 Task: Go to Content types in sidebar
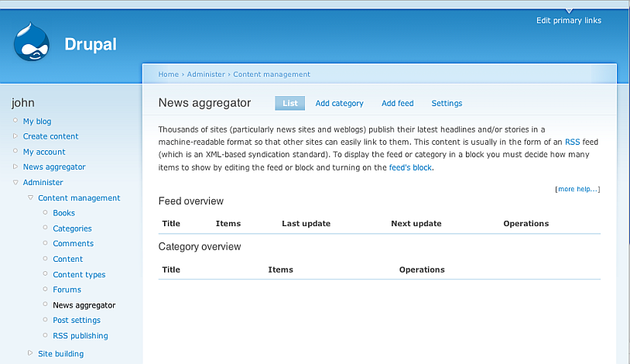coord(79,274)
